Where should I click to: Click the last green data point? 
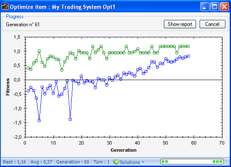(x=188, y=47)
